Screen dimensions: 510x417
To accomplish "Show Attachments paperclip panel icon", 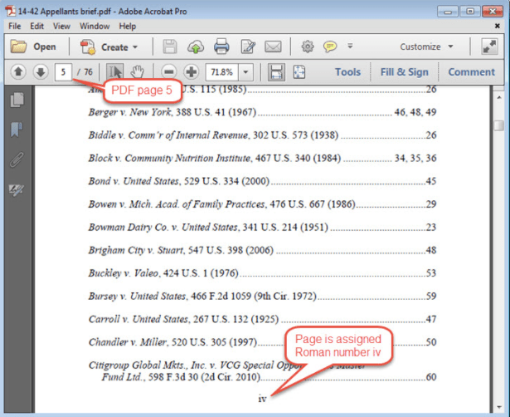I will [17, 159].
